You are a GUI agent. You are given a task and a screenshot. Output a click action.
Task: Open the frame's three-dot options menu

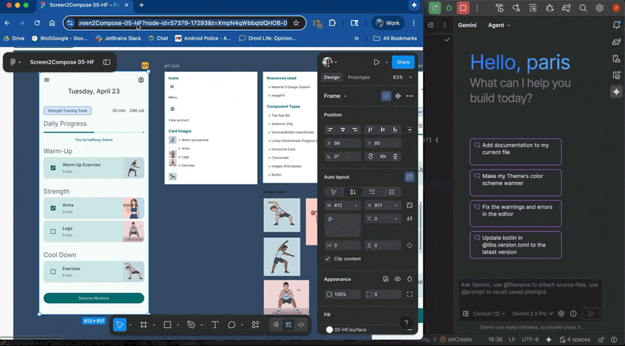[410, 96]
